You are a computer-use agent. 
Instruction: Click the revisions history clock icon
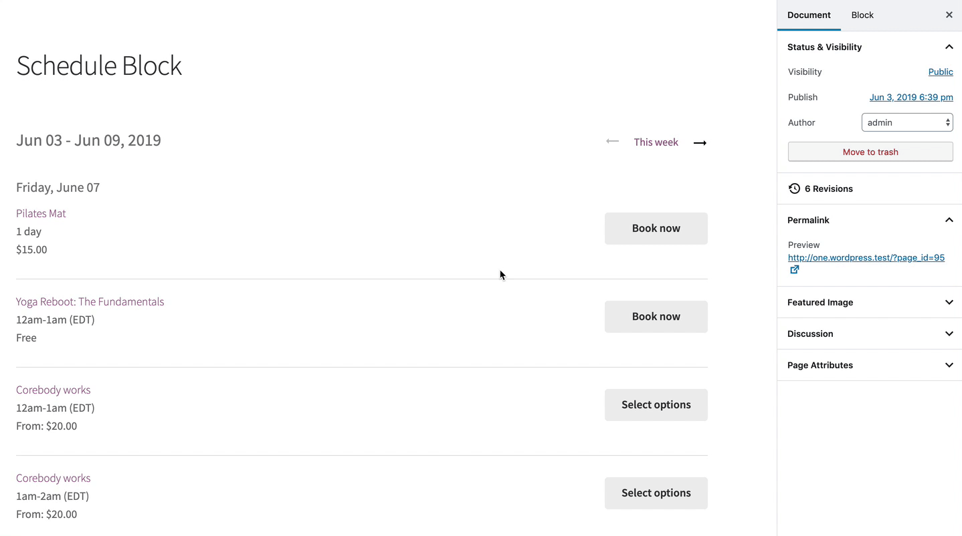click(794, 188)
